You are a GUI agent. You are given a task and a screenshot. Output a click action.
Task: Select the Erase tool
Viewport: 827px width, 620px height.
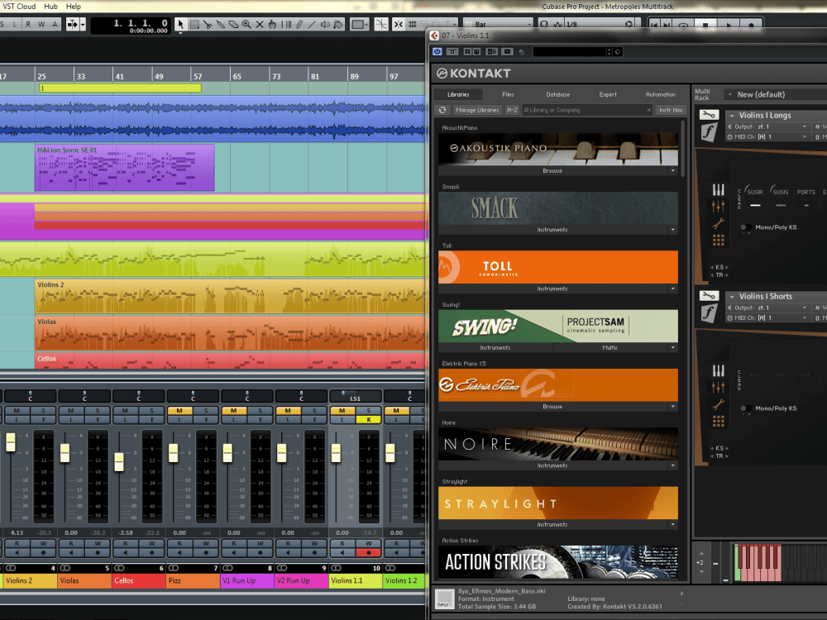click(x=233, y=24)
